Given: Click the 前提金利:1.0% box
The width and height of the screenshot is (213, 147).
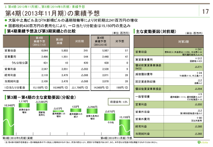Looking at the screenshot, I should (x=119, y=102).
